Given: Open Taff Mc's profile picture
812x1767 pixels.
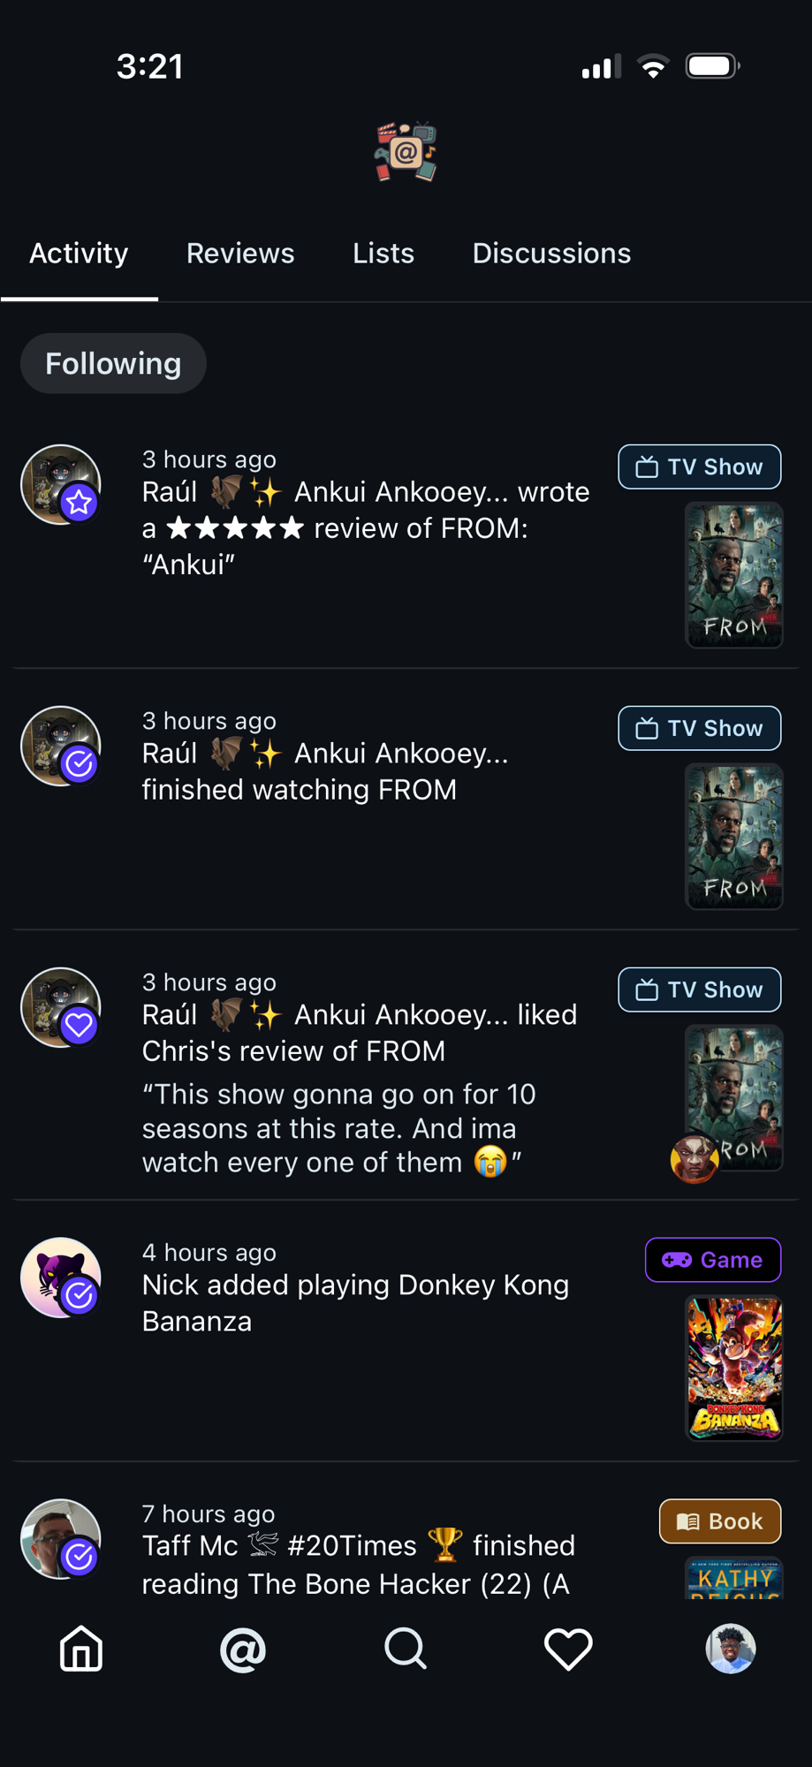Looking at the screenshot, I should pos(61,1539).
